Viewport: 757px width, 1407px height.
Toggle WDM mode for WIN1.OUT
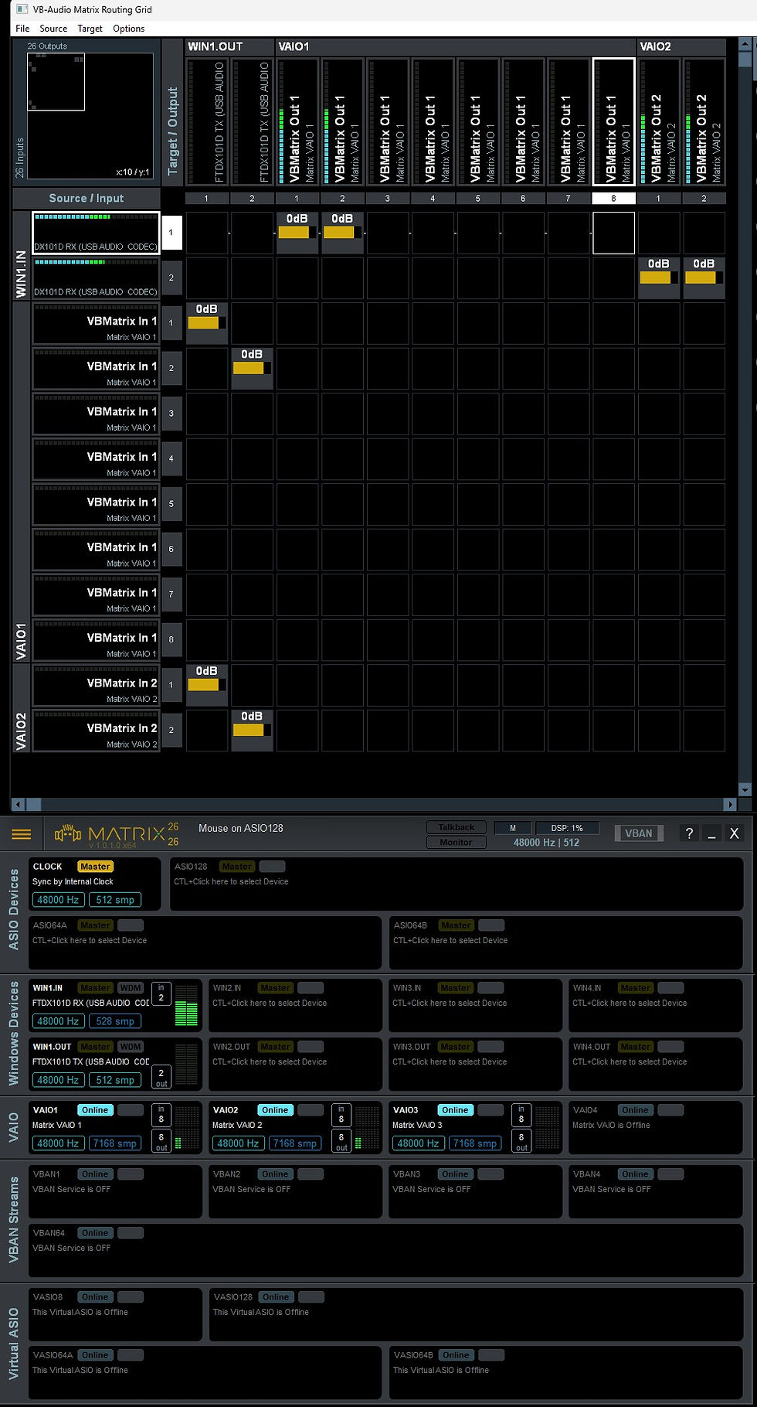click(x=131, y=1047)
